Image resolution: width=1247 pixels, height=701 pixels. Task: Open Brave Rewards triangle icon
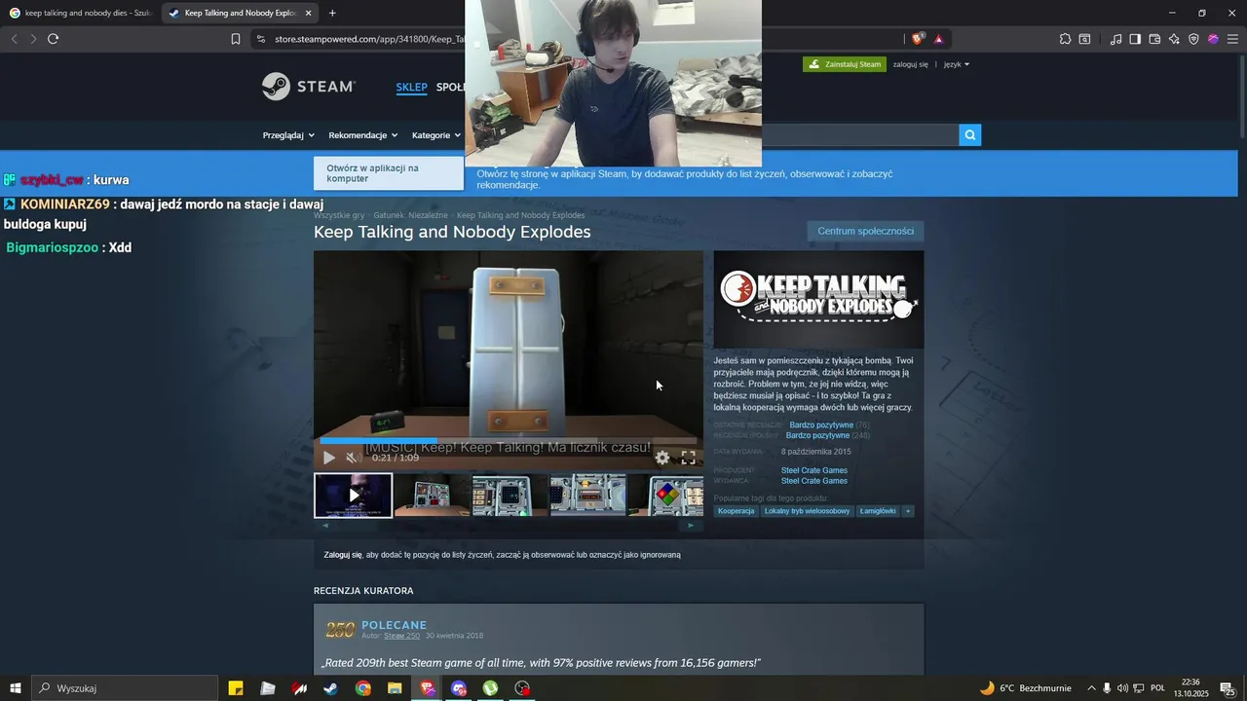[x=939, y=39]
